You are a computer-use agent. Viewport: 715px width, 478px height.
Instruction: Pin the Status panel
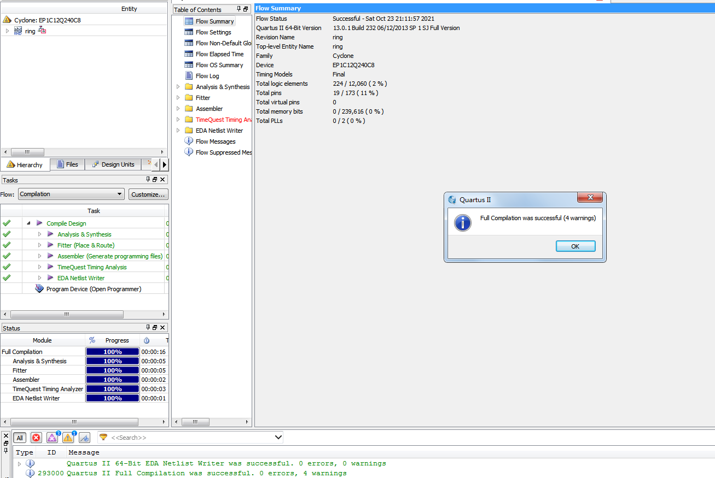click(x=148, y=328)
